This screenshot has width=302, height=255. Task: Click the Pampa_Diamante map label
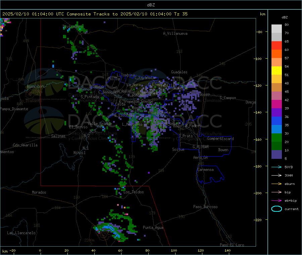point(14,109)
